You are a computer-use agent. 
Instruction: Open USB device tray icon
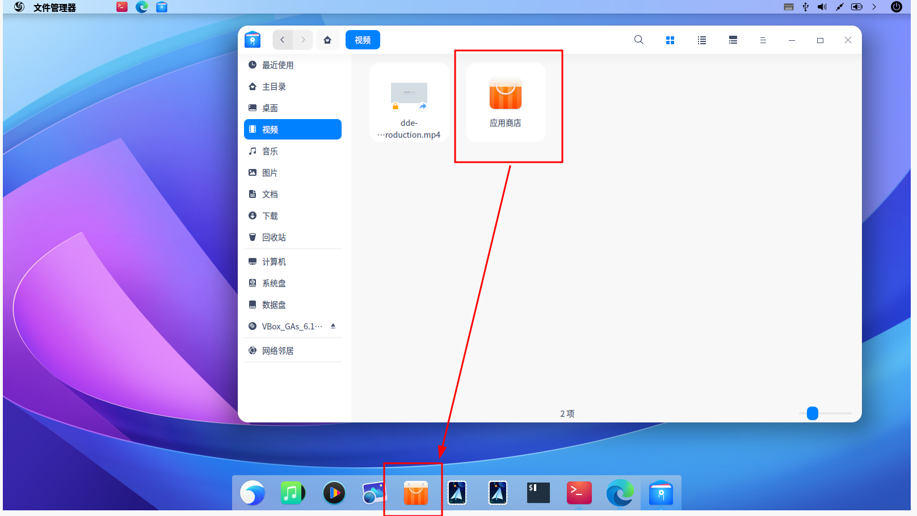(x=806, y=7)
